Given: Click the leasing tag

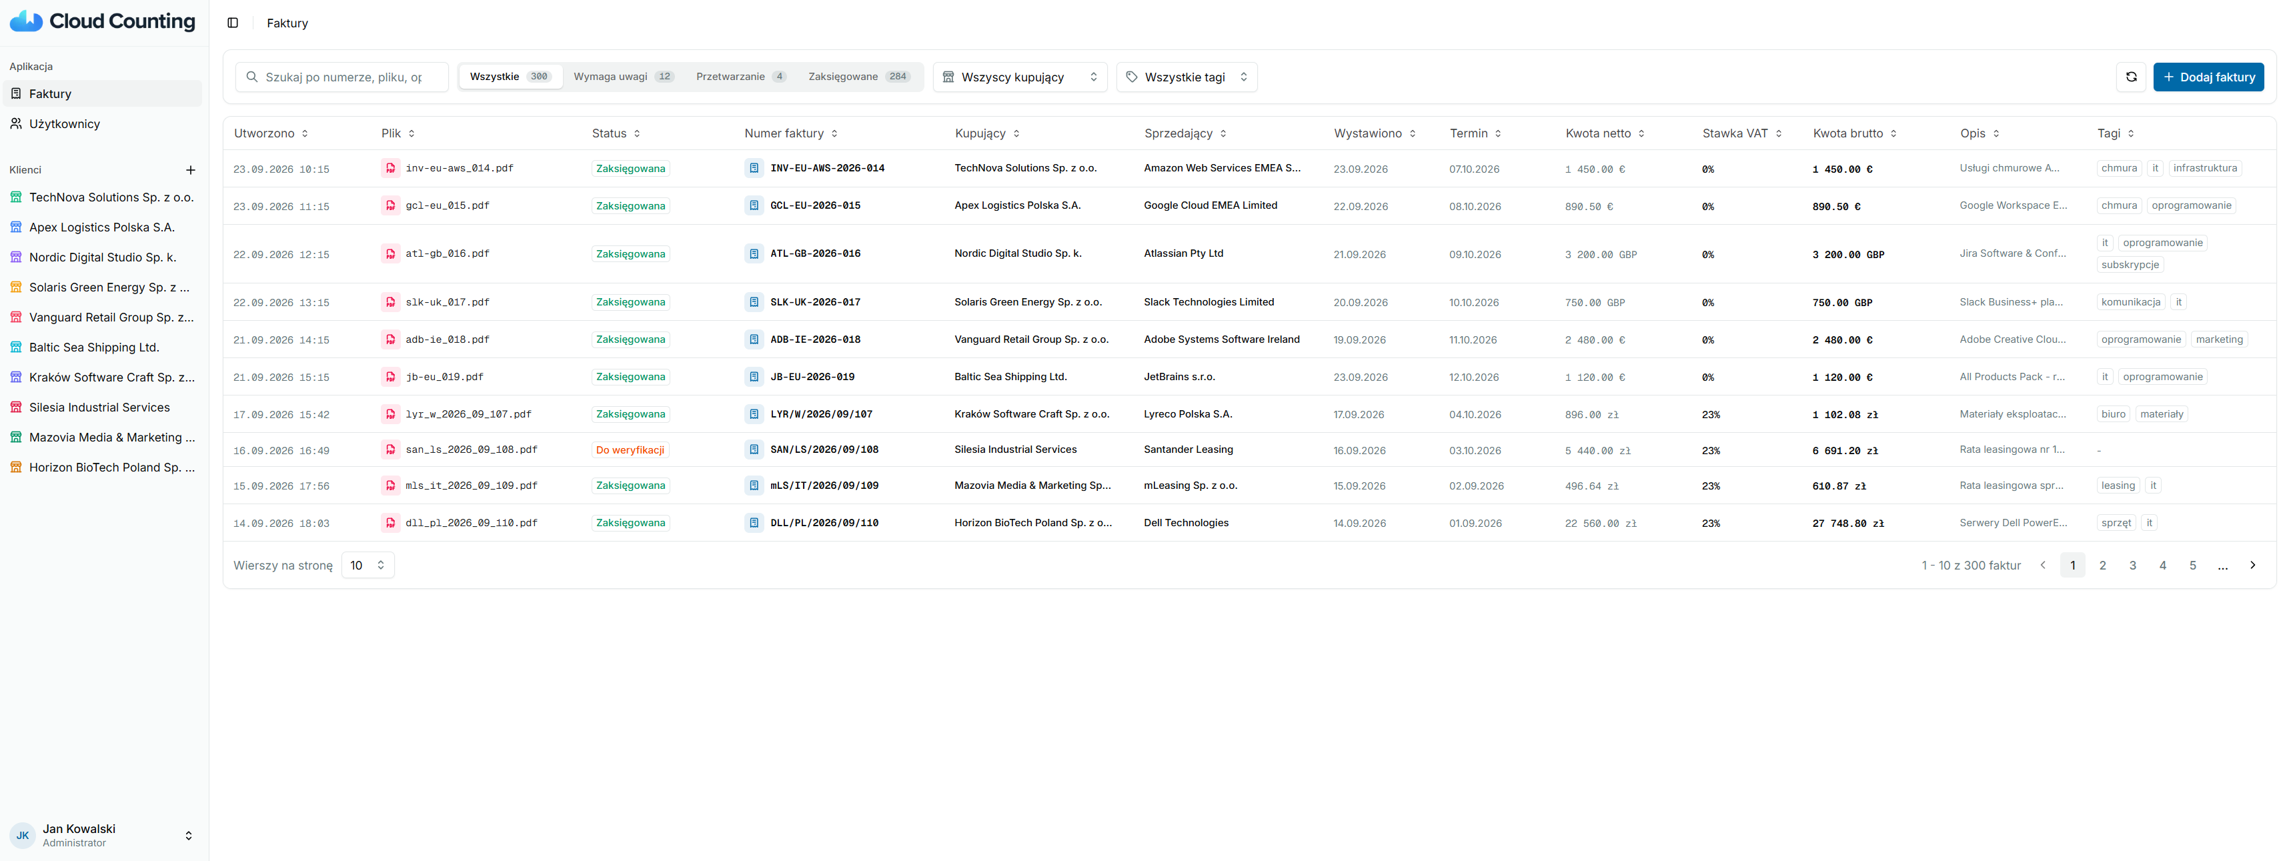Looking at the screenshot, I should [x=2118, y=486].
